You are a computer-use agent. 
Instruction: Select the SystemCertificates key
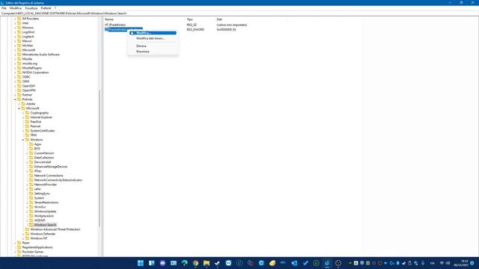(x=43, y=131)
